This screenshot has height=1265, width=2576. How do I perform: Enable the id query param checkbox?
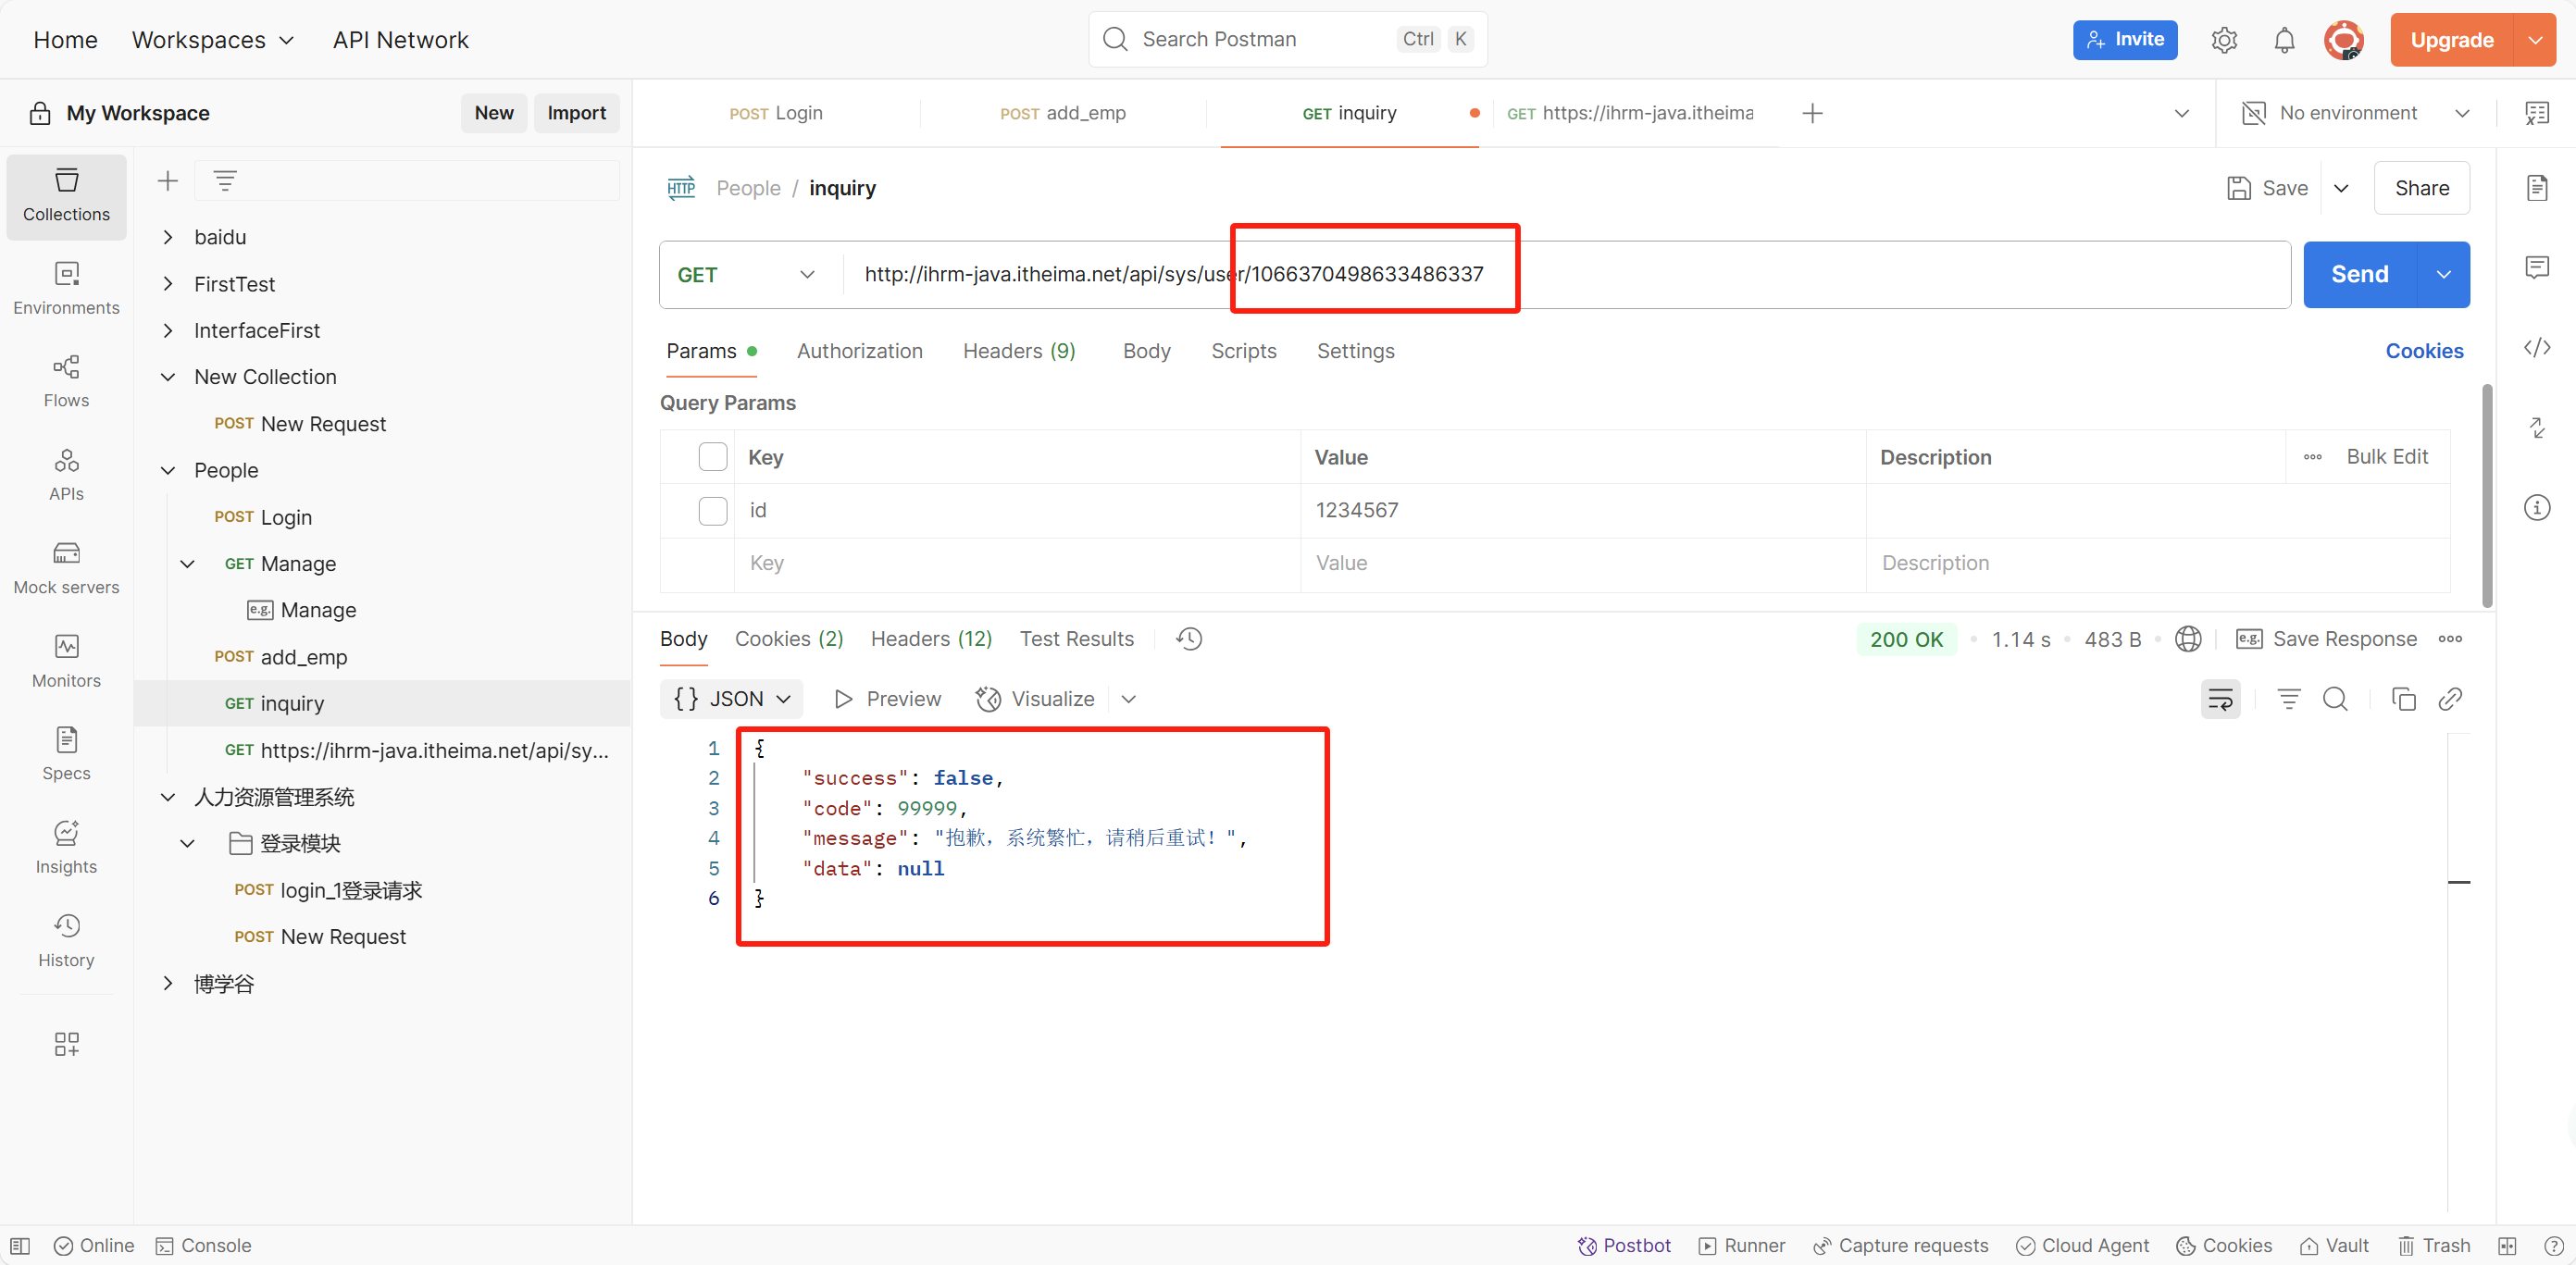[x=713, y=510]
